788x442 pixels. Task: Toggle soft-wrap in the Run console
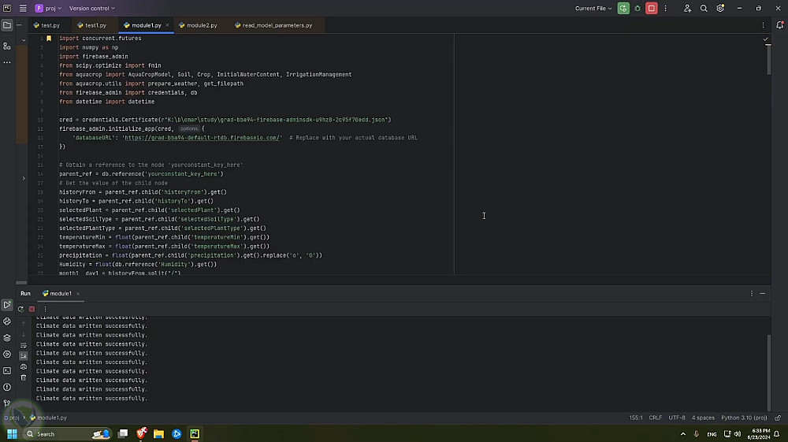pyautogui.click(x=23, y=345)
